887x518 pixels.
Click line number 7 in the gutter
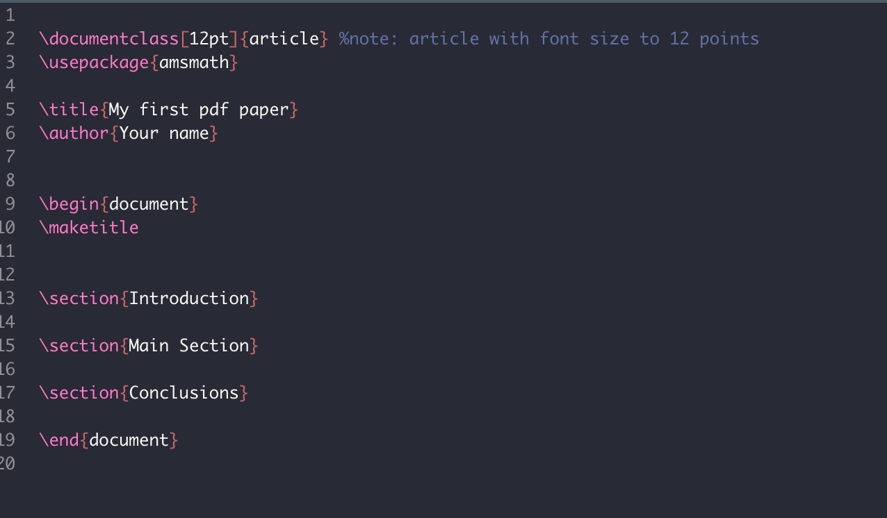[x=10, y=157]
